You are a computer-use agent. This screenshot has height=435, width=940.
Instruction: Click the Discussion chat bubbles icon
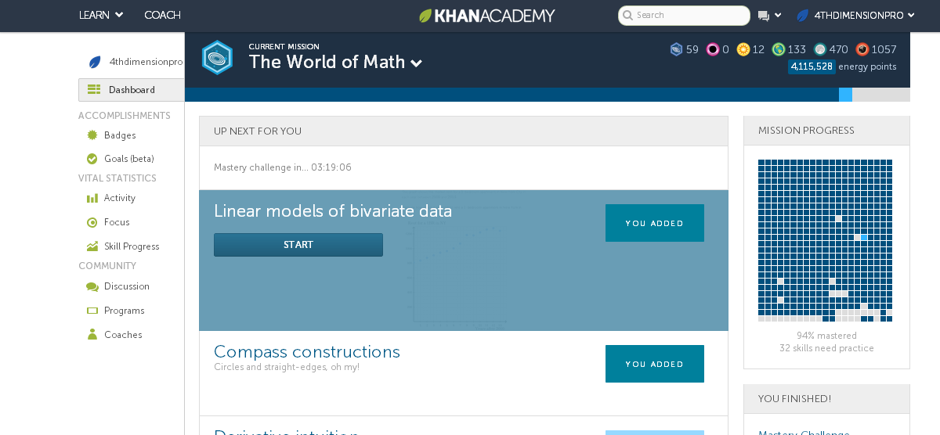click(x=92, y=287)
